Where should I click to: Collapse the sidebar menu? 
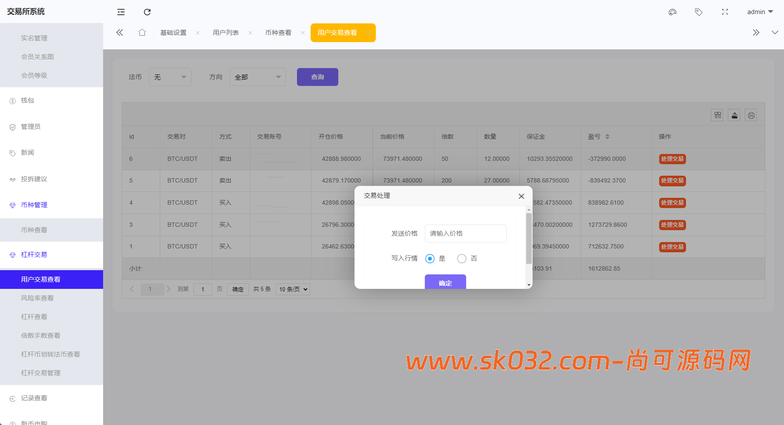pyautogui.click(x=121, y=12)
